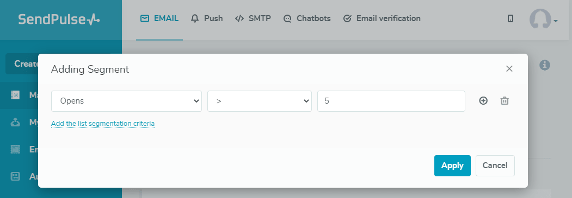This screenshot has width=572, height=198.
Task: Focus the value field containing 5
Action: click(x=391, y=101)
